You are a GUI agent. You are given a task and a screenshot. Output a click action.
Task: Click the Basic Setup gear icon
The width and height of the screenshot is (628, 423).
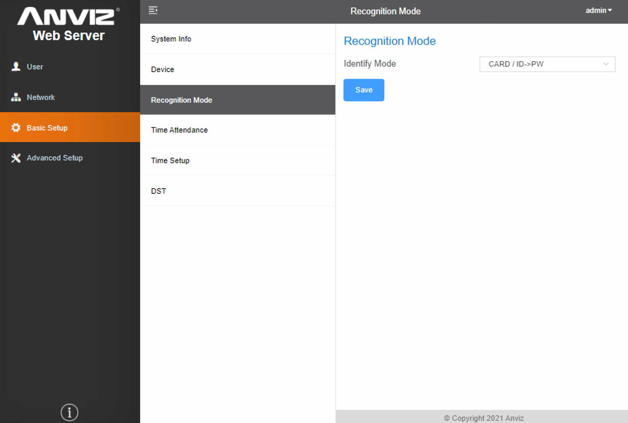[x=16, y=128]
